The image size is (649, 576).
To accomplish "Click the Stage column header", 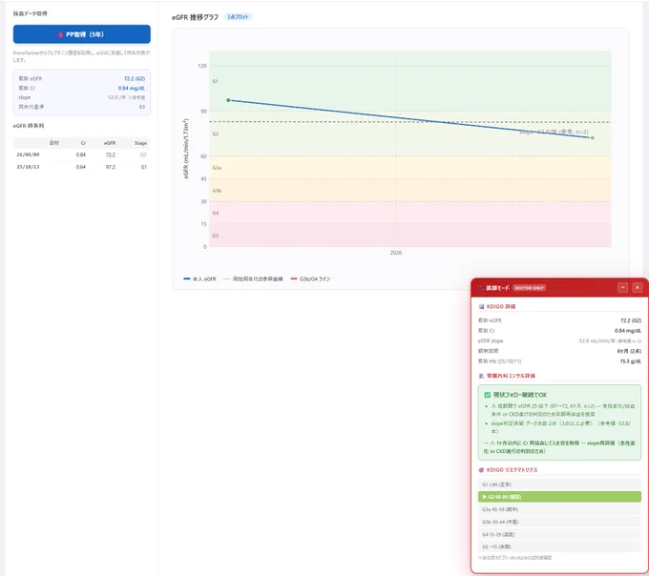I will pos(140,143).
